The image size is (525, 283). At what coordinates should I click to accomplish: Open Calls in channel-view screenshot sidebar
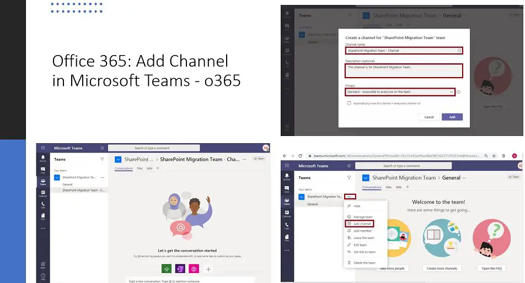click(x=43, y=205)
